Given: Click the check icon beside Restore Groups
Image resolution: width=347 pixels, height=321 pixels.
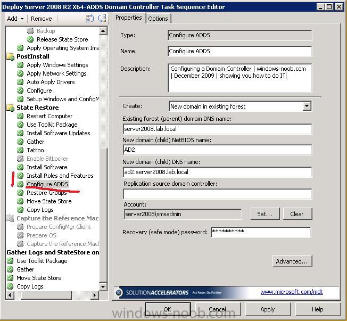Looking at the screenshot, I should (x=20, y=193).
